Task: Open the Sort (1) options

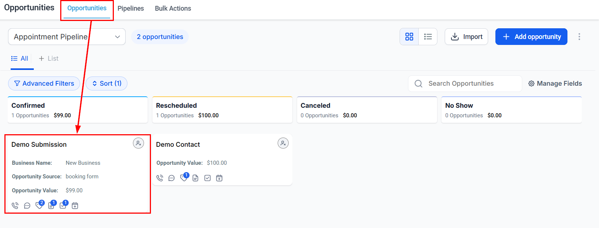Action: 107,83
